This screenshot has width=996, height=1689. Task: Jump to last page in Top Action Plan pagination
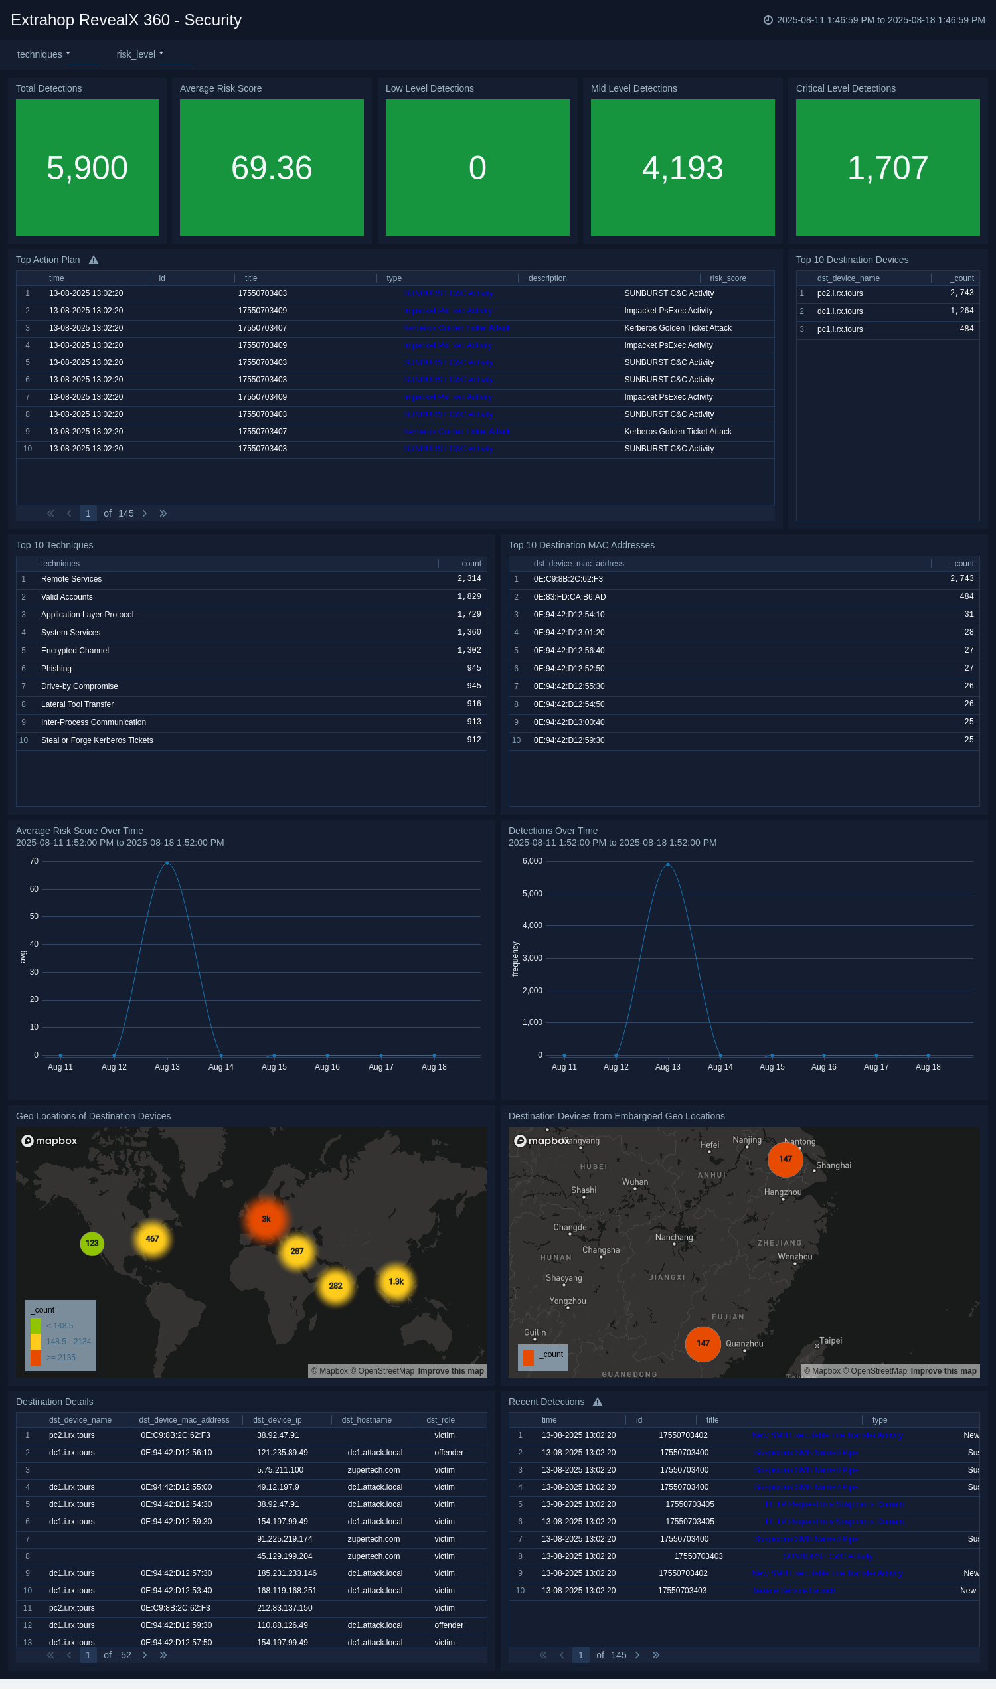click(x=163, y=513)
